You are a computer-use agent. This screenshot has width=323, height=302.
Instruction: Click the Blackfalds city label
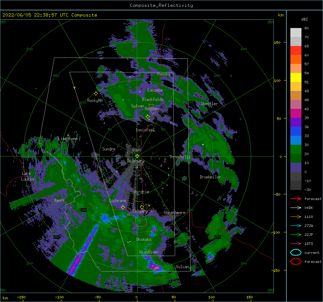pyautogui.click(x=153, y=99)
